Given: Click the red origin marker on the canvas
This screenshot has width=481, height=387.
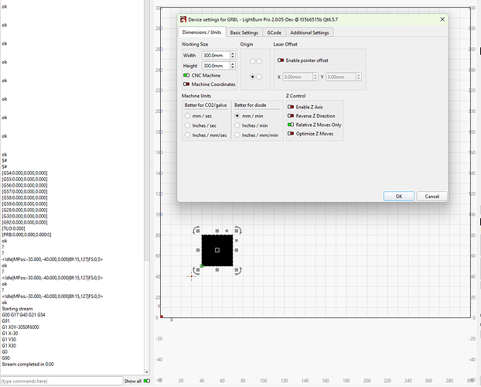Looking at the screenshot, I should (162, 316).
